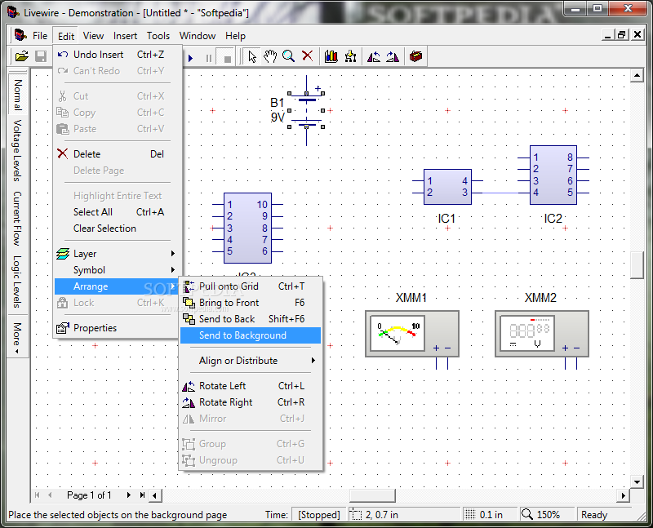This screenshot has width=653, height=528.
Task: Select the ten-pin IC component
Action: 247,228
